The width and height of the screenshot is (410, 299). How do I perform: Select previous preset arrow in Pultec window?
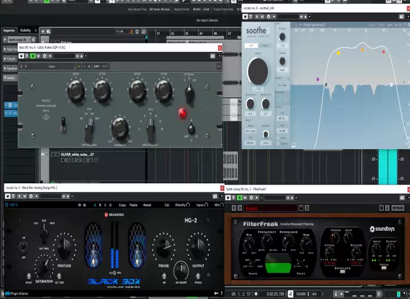click(x=22, y=67)
